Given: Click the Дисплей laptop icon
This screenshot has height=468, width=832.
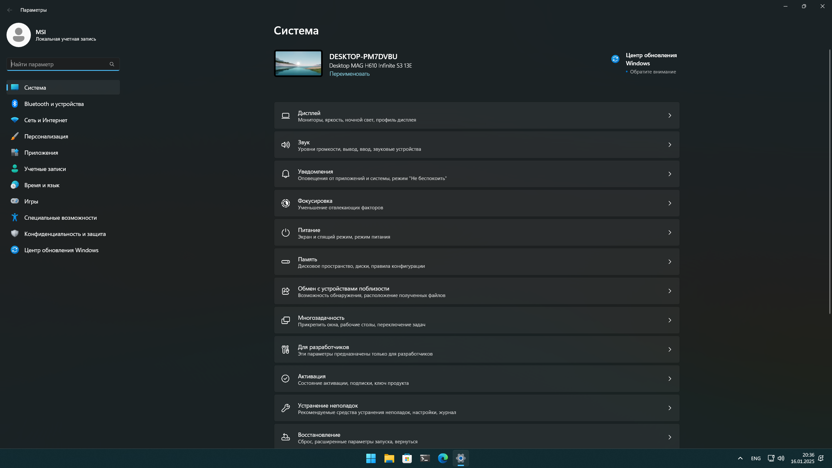Looking at the screenshot, I should coord(286,116).
